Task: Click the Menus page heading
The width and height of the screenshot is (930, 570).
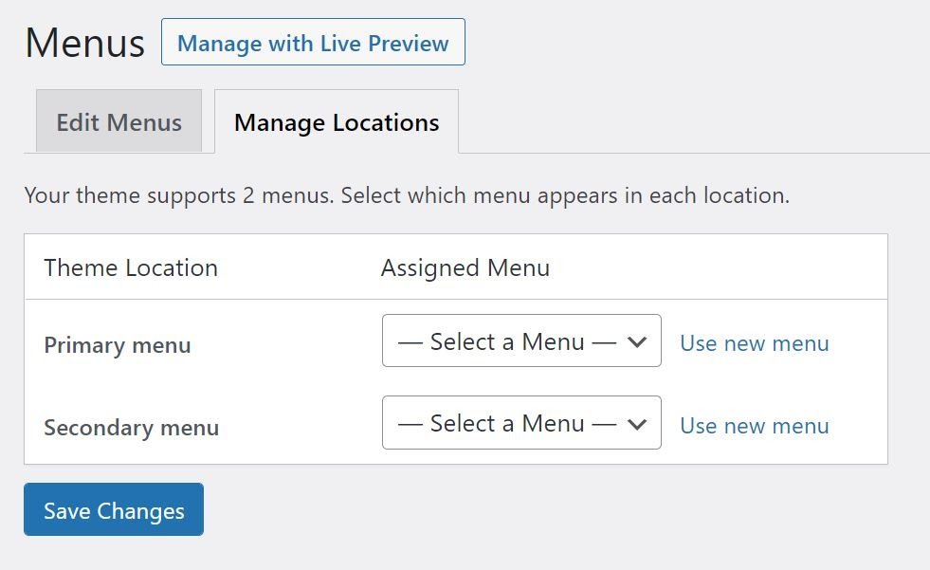Action: click(x=83, y=42)
